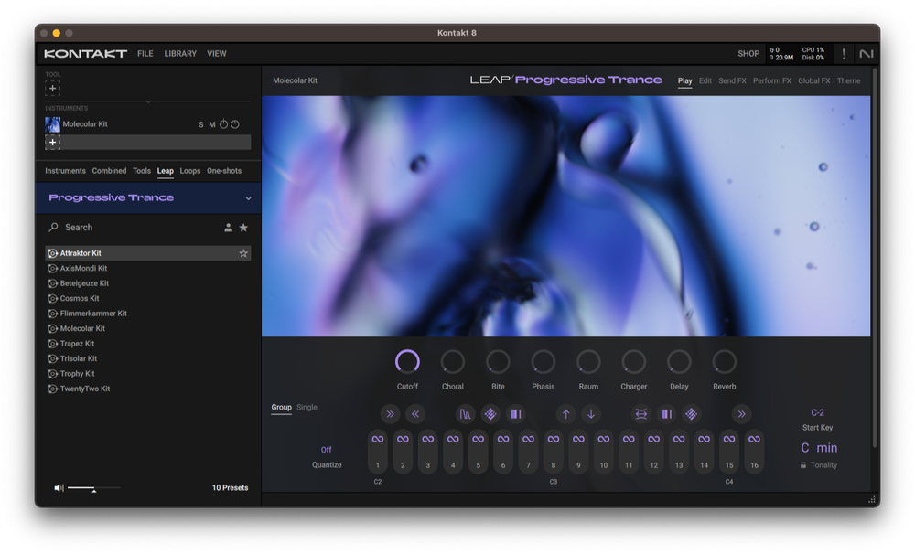This screenshot has height=554, width=915.
Task: Mute the Molecolar Kit instrument
Action: click(x=212, y=123)
